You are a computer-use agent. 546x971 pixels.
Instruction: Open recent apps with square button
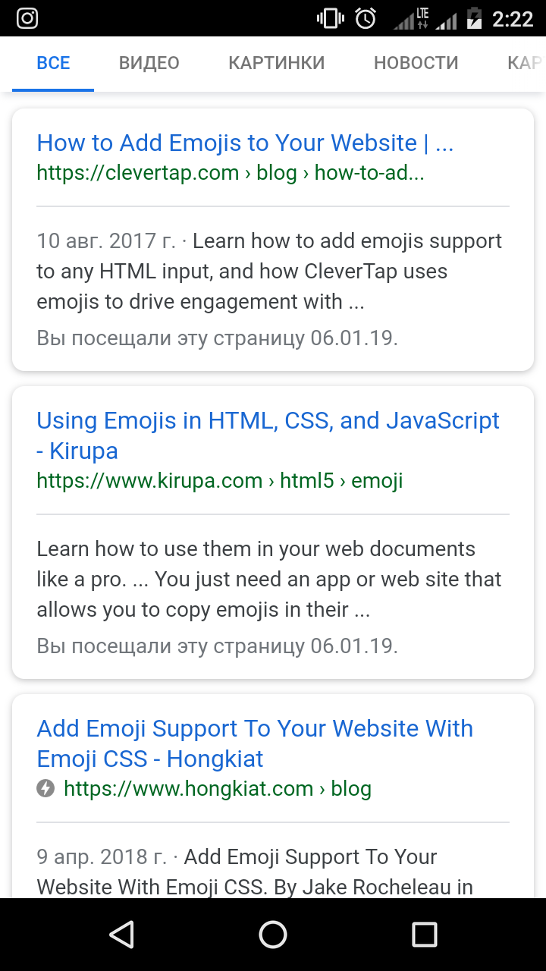(x=424, y=935)
